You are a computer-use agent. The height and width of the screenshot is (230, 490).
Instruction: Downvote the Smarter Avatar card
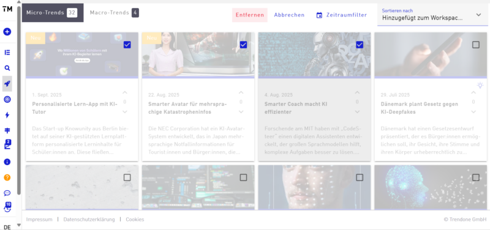[241, 112]
